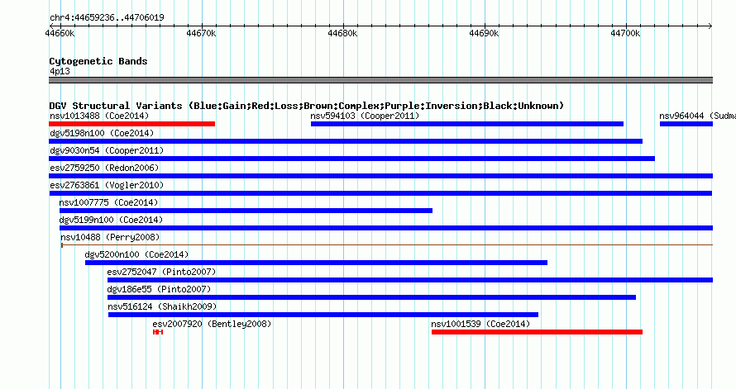Select the dgv9030n54 (Cooper2011) blue bar
The width and height of the screenshot is (736, 389).
click(351, 159)
